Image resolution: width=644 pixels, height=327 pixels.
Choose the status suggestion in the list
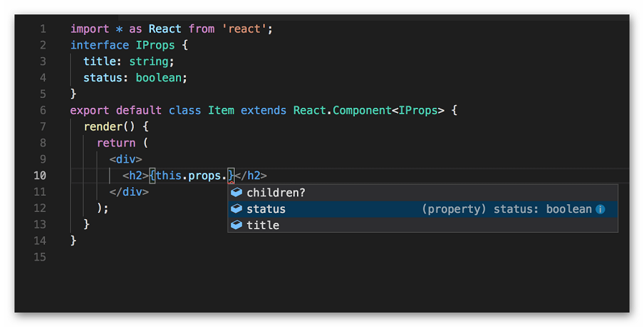(x=423, y=209)
